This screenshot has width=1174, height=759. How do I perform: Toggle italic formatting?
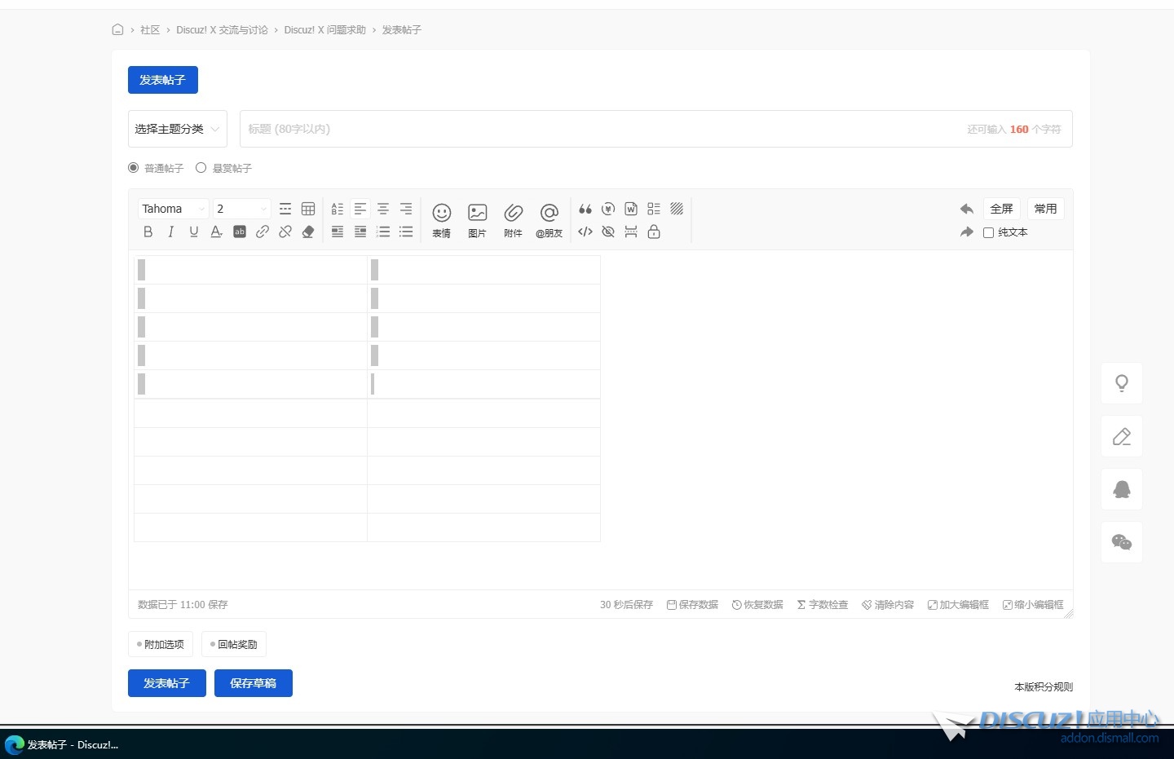[x=170, y=232]
